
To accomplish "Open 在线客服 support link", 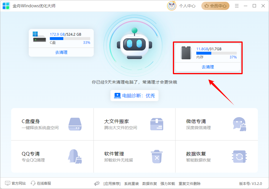I will pos(44,183).
